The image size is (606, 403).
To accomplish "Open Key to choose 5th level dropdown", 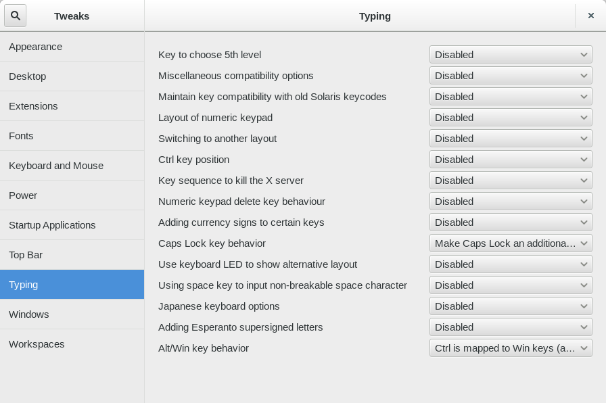I will (511, 55).
